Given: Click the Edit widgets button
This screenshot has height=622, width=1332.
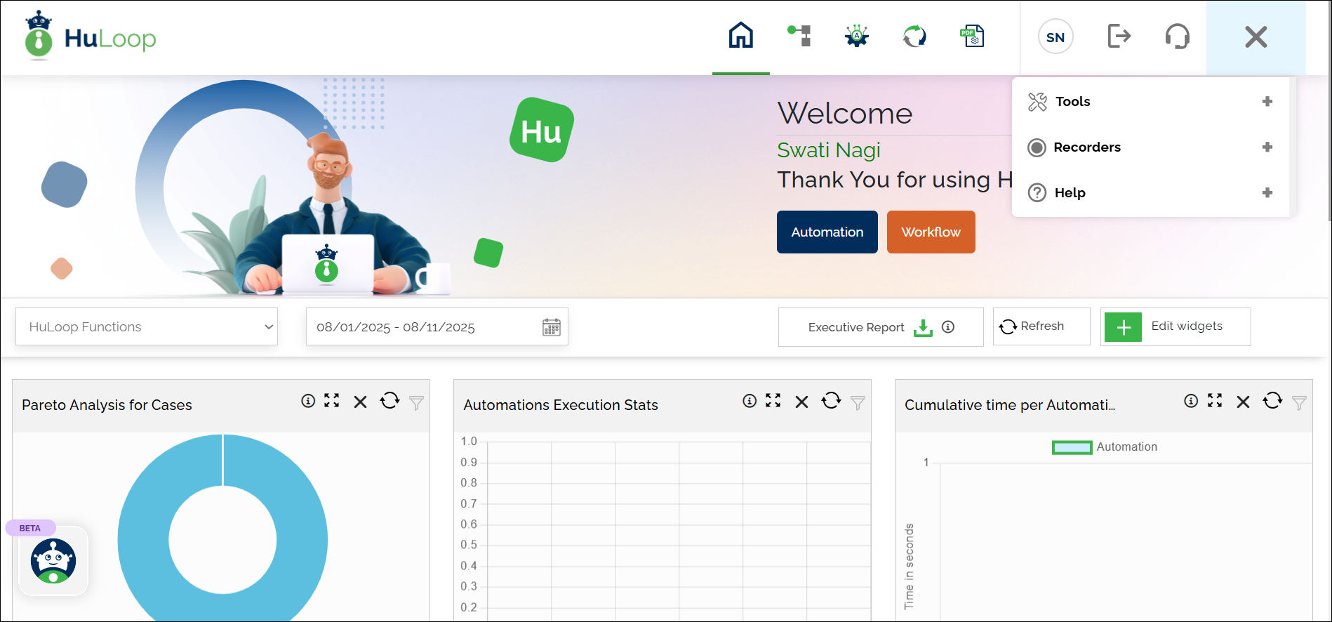Looking at the screenshot, I should coord(1176,327).
